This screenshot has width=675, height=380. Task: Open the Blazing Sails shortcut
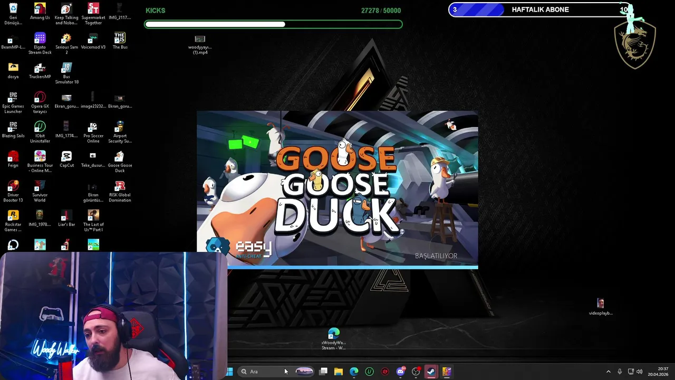point(13,130)
